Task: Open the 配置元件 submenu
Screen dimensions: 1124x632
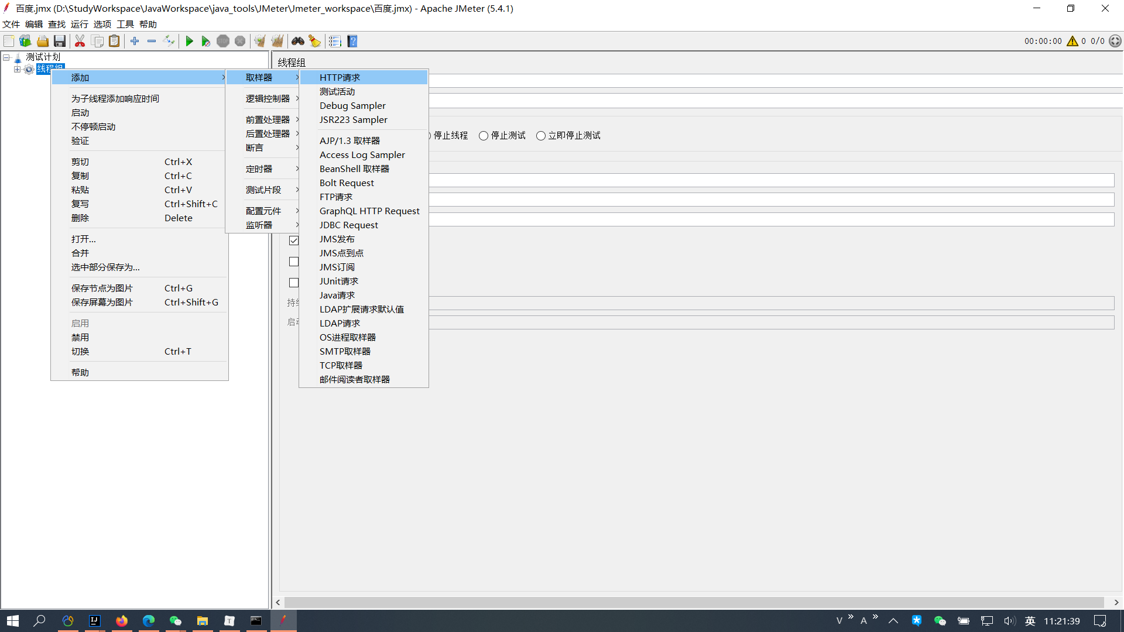Action: [262, 211]
